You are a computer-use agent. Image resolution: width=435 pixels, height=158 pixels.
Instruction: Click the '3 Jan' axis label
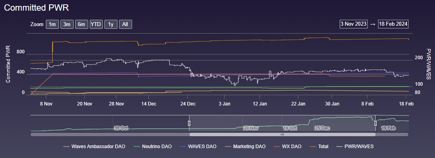224,104
